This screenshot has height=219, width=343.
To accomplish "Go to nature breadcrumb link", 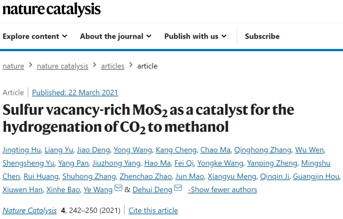I will click(x=13, y=66).
